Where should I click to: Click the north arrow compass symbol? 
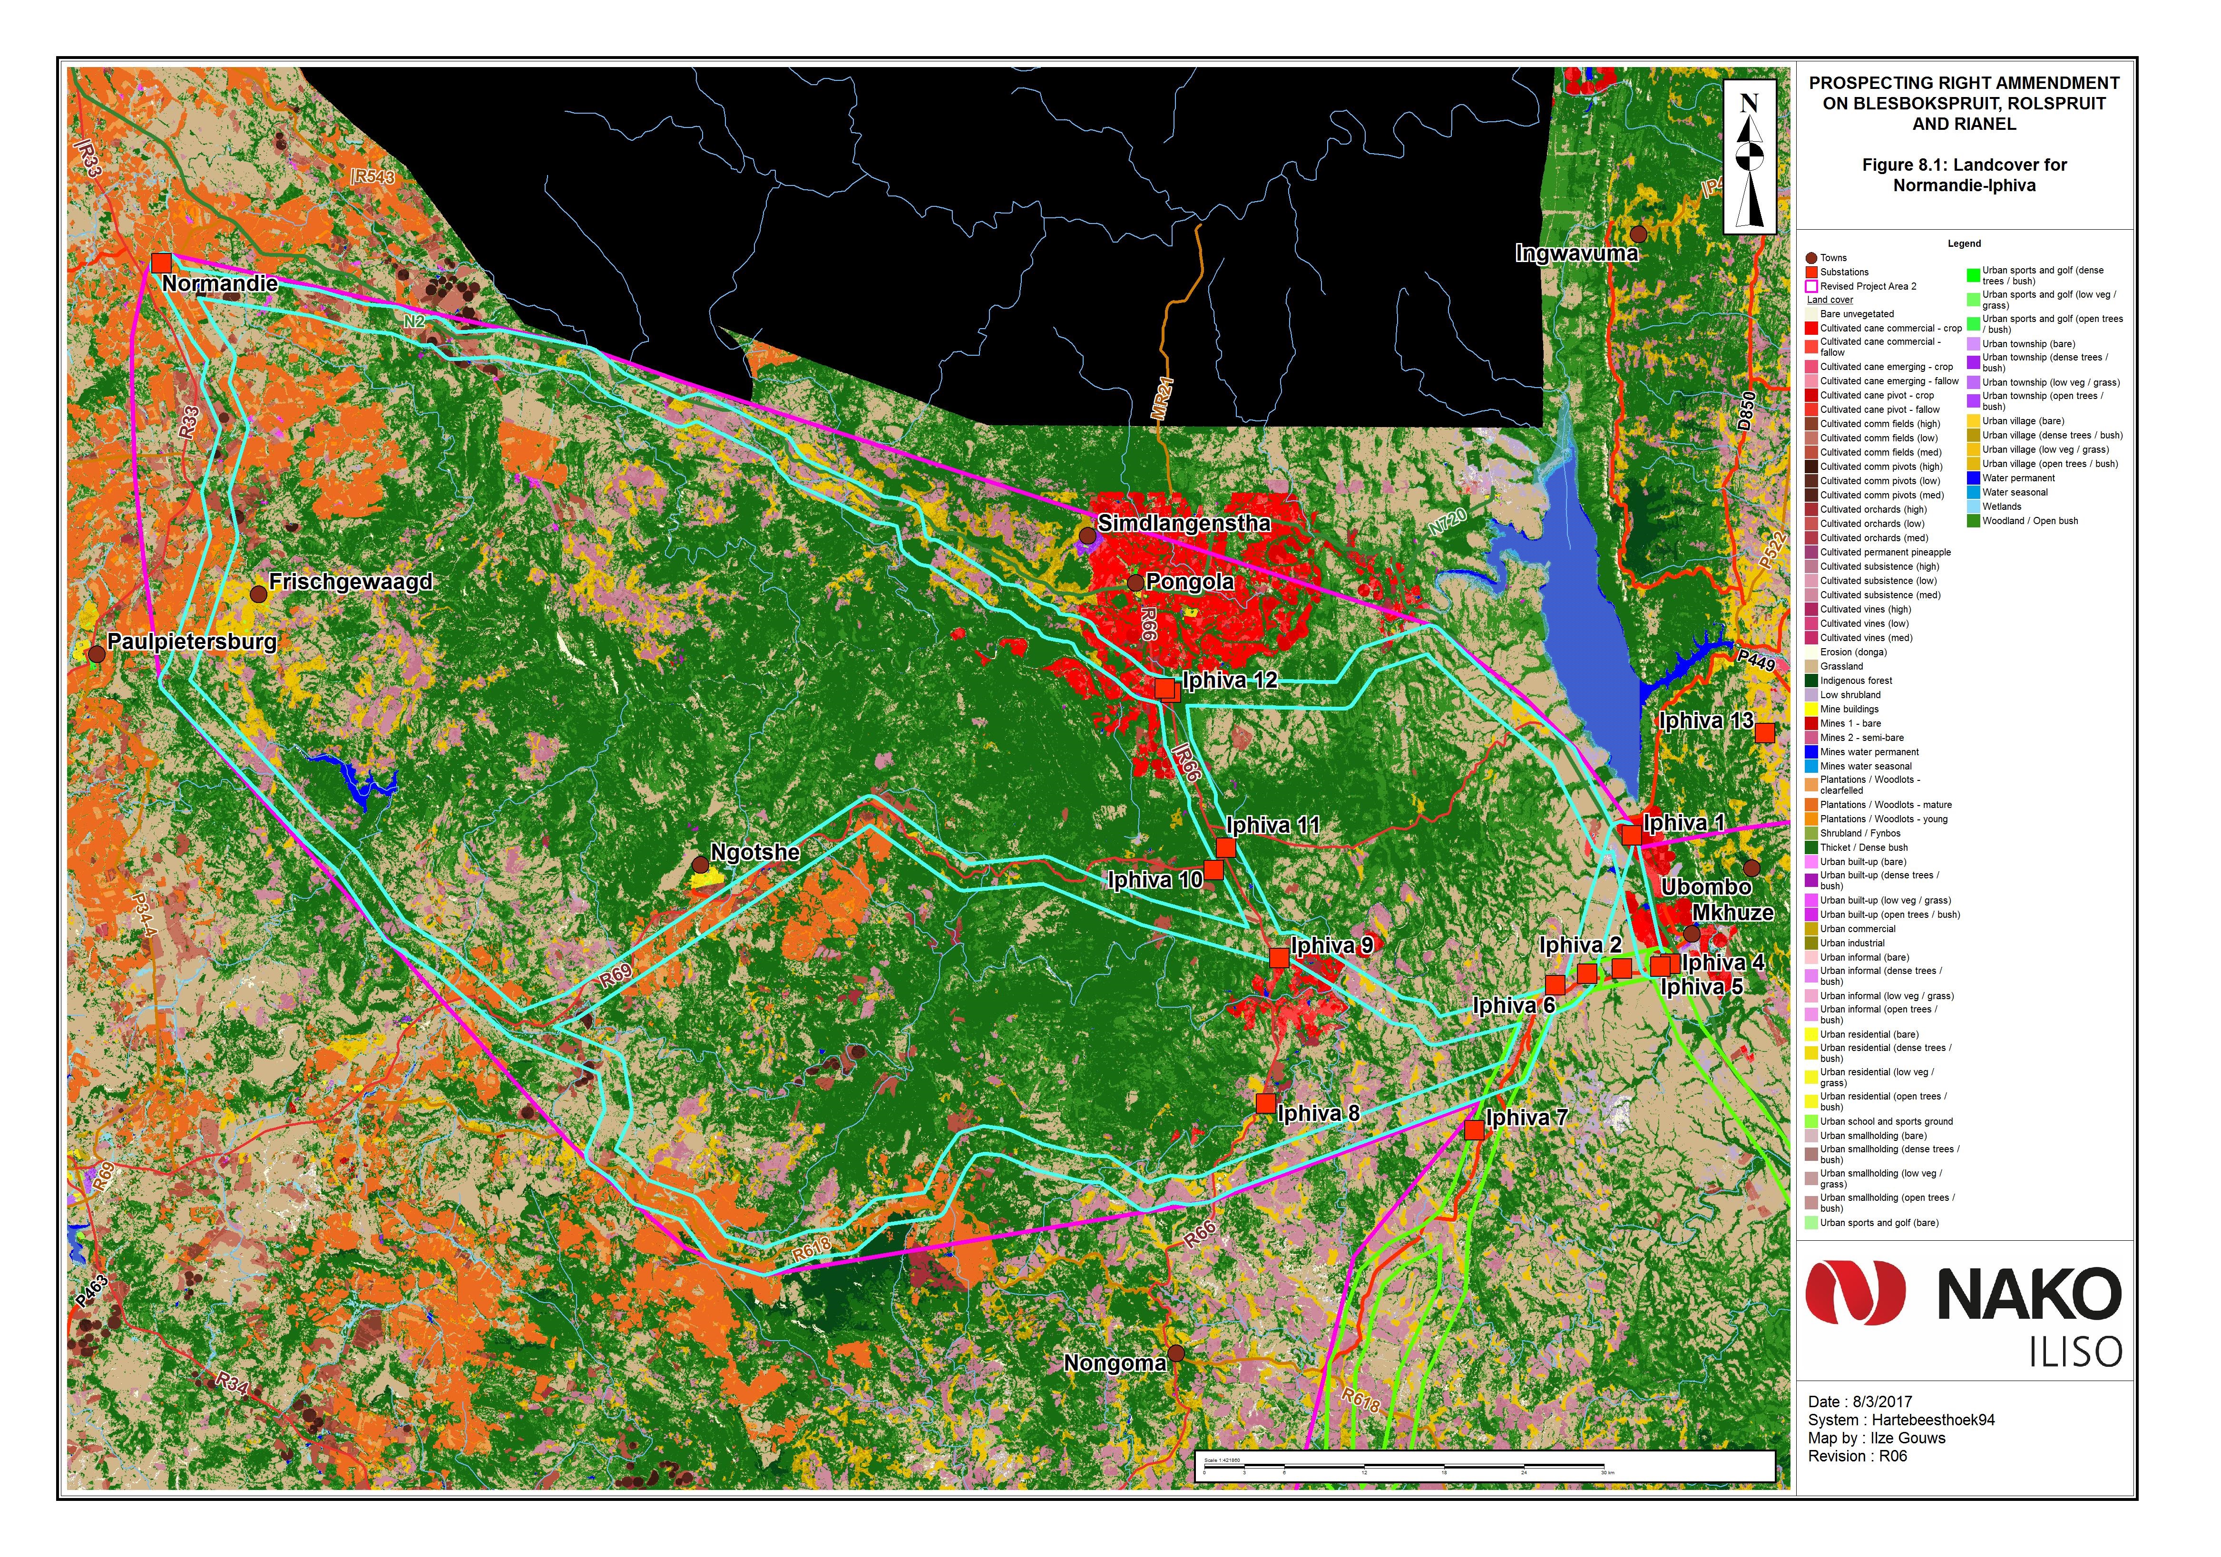(x=1749, y=156)
